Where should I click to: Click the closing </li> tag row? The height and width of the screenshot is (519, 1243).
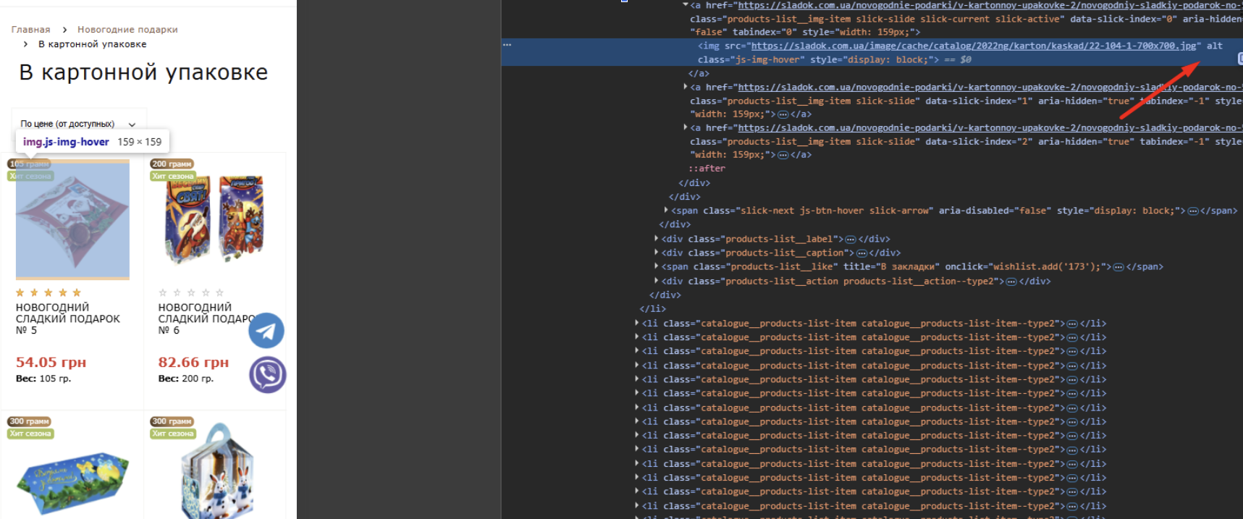653,309
